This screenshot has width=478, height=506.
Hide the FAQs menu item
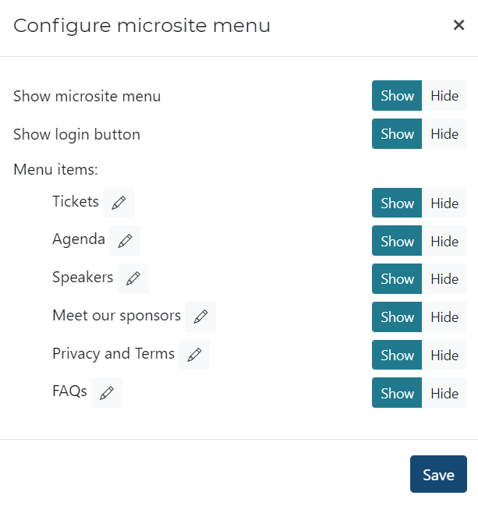[444, 394]
